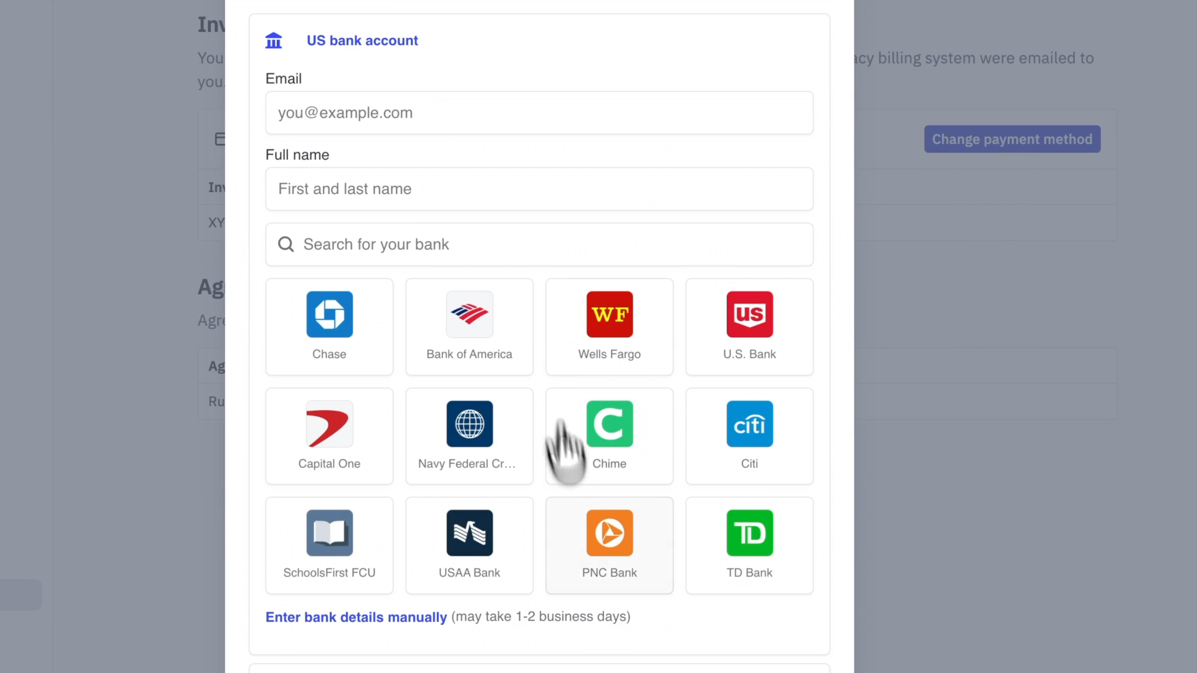The height and width of the screenshot is (673, 1197).
Task: Click the Navy Federal Cr… label
Action: 466,464
